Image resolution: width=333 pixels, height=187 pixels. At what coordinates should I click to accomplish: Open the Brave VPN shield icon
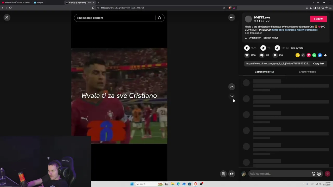[x=326, y=8]
